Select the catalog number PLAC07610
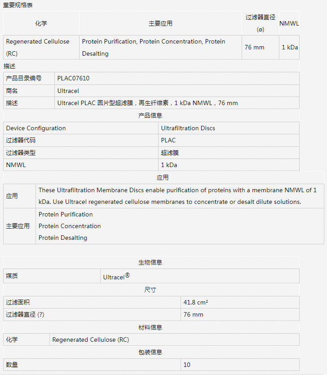This screenshot has width=327, height=375. 73,78
